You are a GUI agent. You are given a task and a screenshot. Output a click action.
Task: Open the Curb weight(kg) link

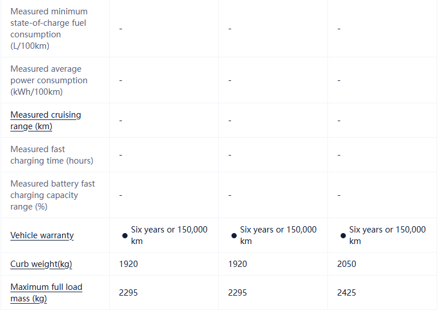click(x=41, y=264)
